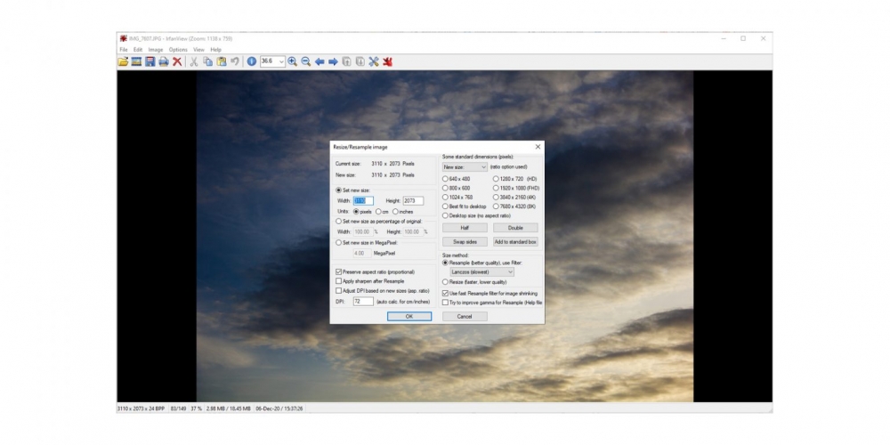Toggle Preserve aspect ratio checkbox
Image resolution: width=890 pixels, height=445 pixels.
tap(339, 271)
